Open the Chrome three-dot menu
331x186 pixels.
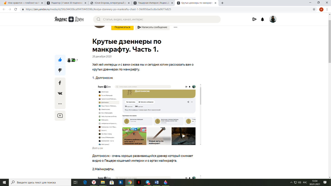[327, 9]
